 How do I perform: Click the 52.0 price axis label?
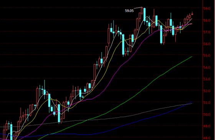(x=207, y=91)
